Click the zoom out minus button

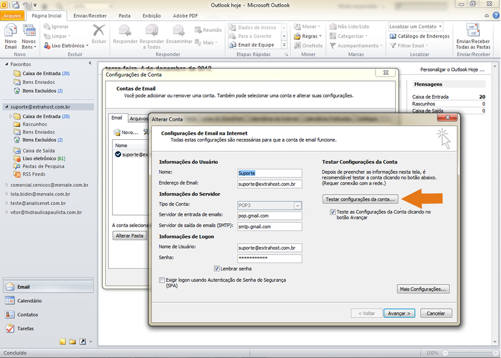pyautogui.click(x=445, y=353)
